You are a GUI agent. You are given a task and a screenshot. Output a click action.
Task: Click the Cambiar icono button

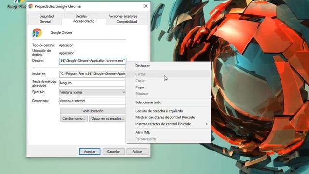pyautogui.click(x=74, y=118)
